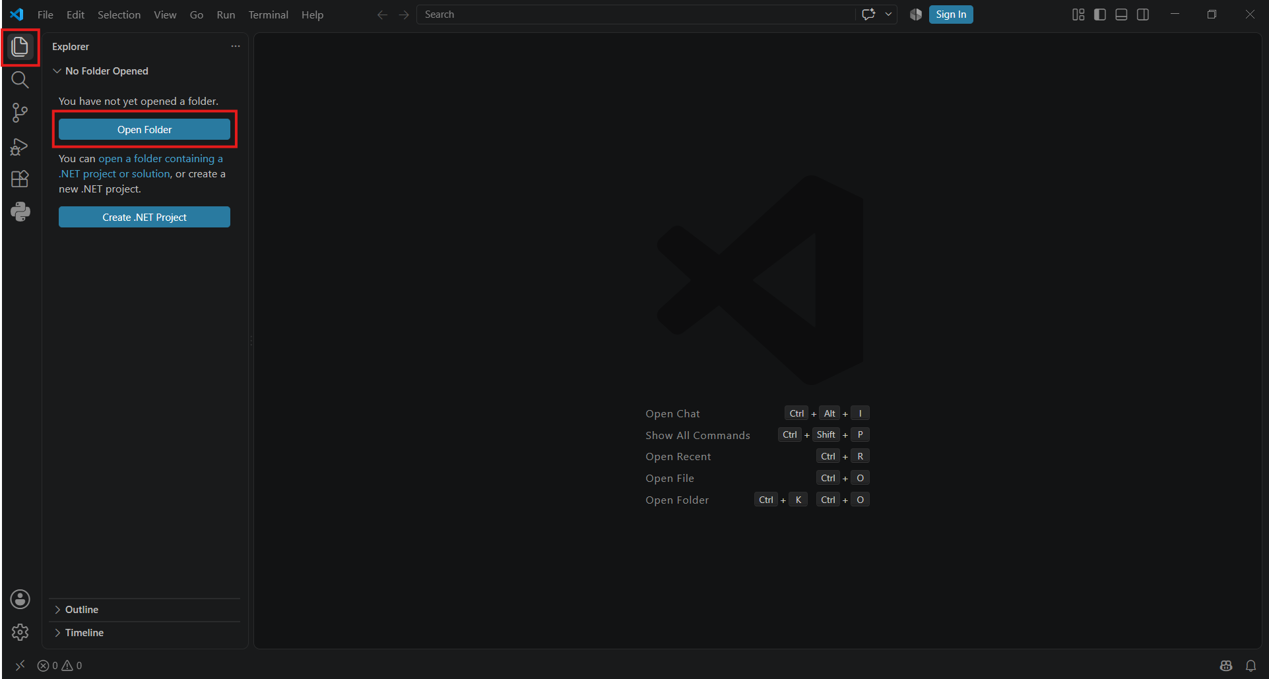1269x679 pixels.
Task: Click the Open Folder button
Action: point(145,130)
